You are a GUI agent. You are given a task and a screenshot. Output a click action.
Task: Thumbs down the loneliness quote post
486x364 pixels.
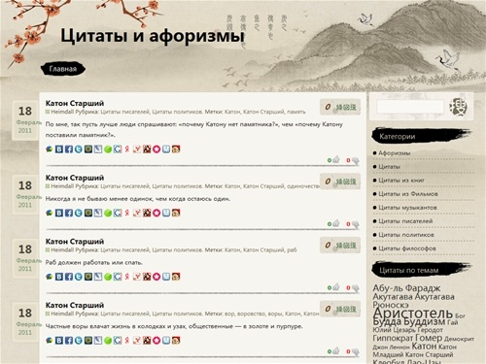[356, 224]
